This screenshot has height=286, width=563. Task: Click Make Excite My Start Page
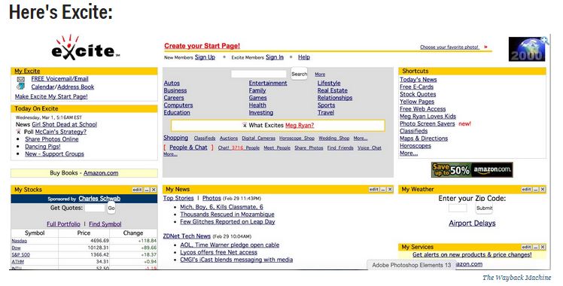click(51, 96)
